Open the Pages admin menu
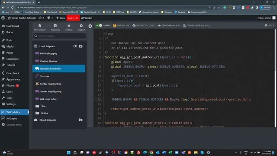Image resolution: width=277 pixels, height=156 pixels. (x=14, y=52)
